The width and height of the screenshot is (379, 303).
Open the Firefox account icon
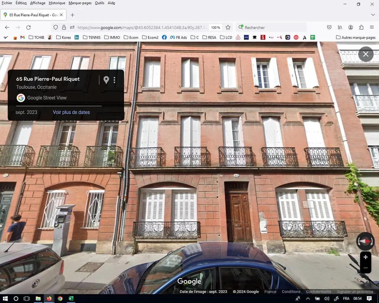point(351,28)
